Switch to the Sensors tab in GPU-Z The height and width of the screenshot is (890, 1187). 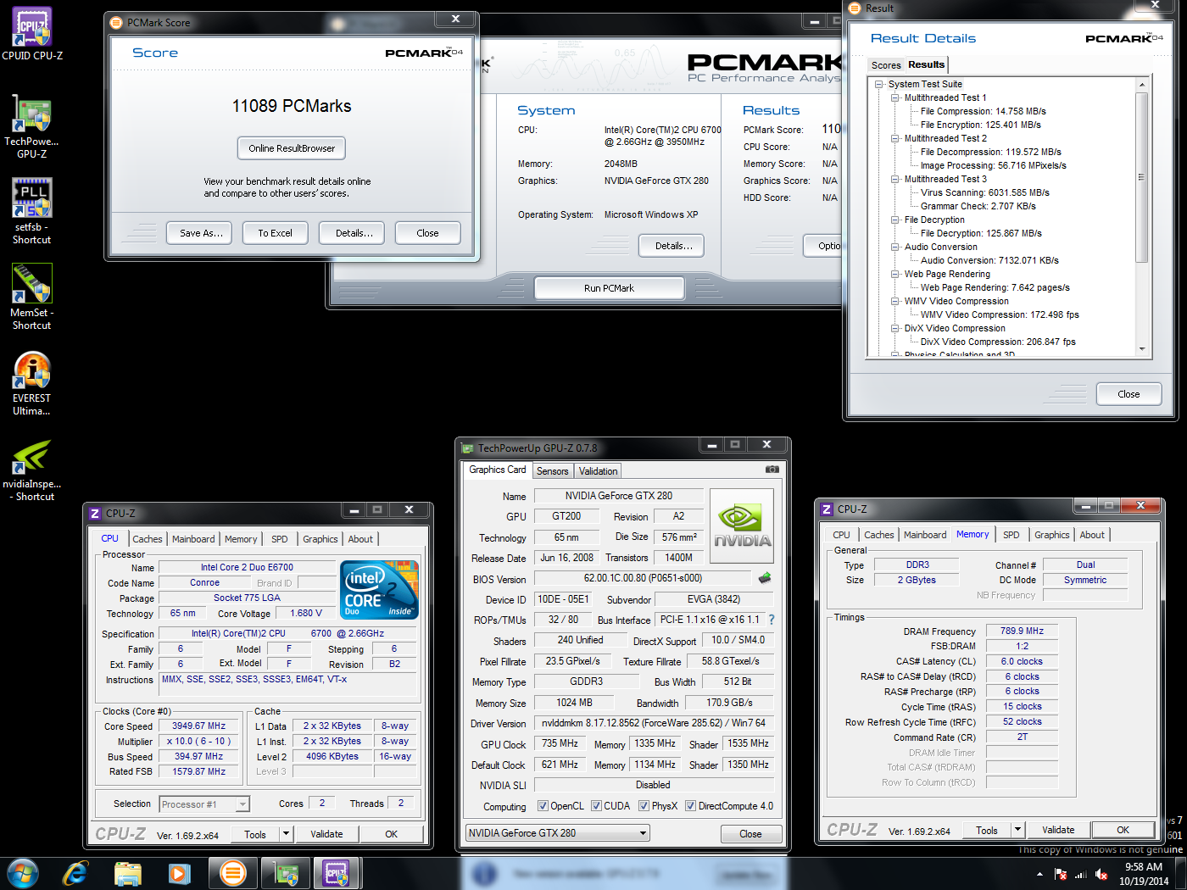point(553,471)
